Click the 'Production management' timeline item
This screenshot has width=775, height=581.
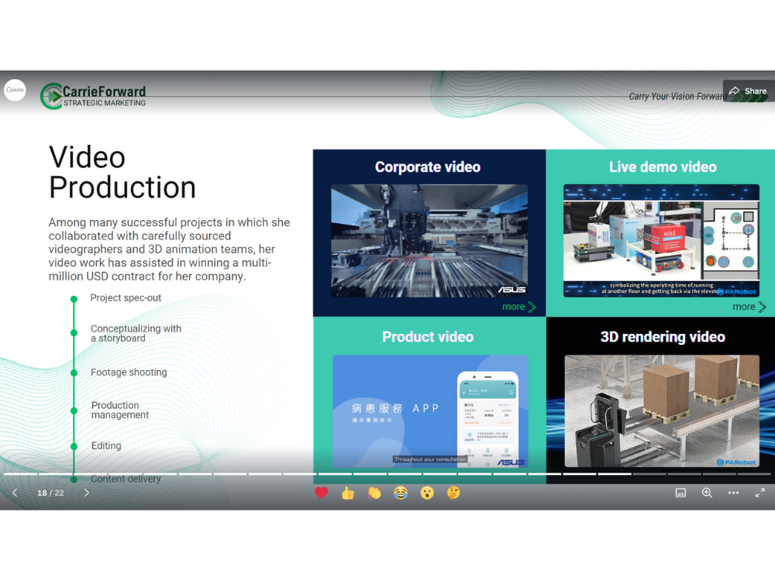click(x=119, y=410)
